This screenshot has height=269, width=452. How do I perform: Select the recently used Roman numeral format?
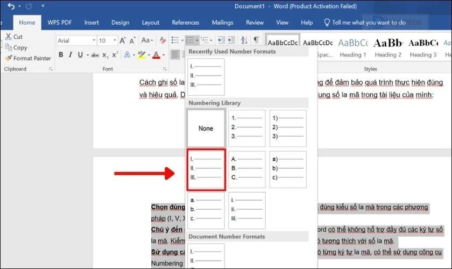pos(206,77)
